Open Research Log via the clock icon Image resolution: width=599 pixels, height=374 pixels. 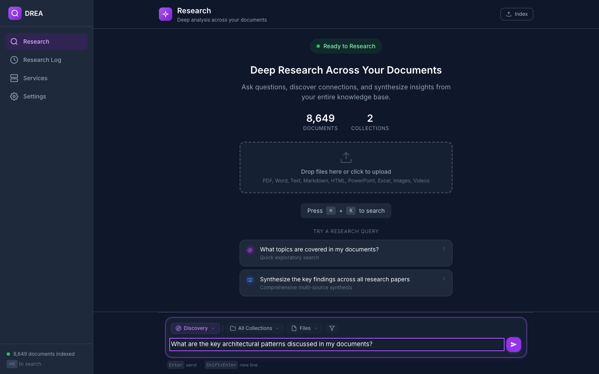point(14,60)
